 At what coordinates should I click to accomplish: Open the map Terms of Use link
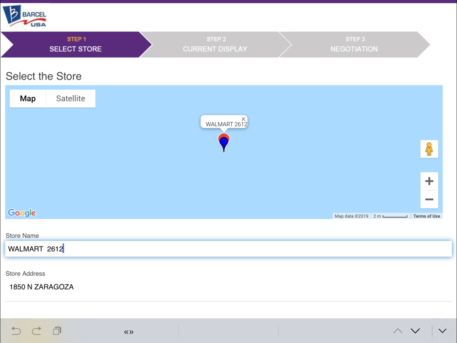tap(426, 216)
